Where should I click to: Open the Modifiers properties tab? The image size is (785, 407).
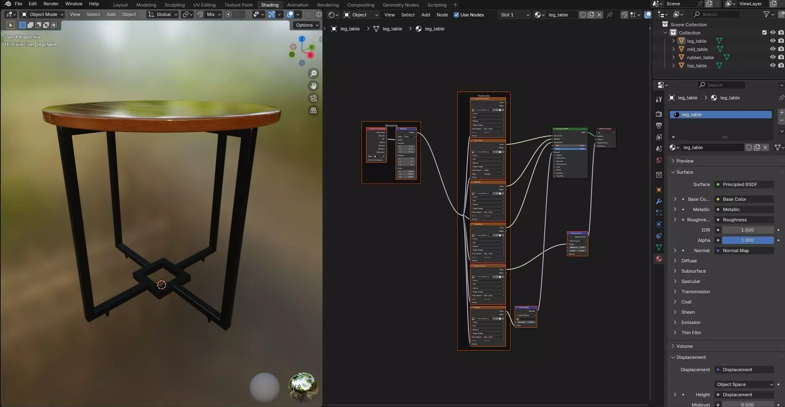[x=659, y=201]
